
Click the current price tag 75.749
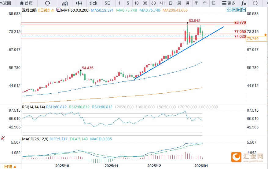256,39
